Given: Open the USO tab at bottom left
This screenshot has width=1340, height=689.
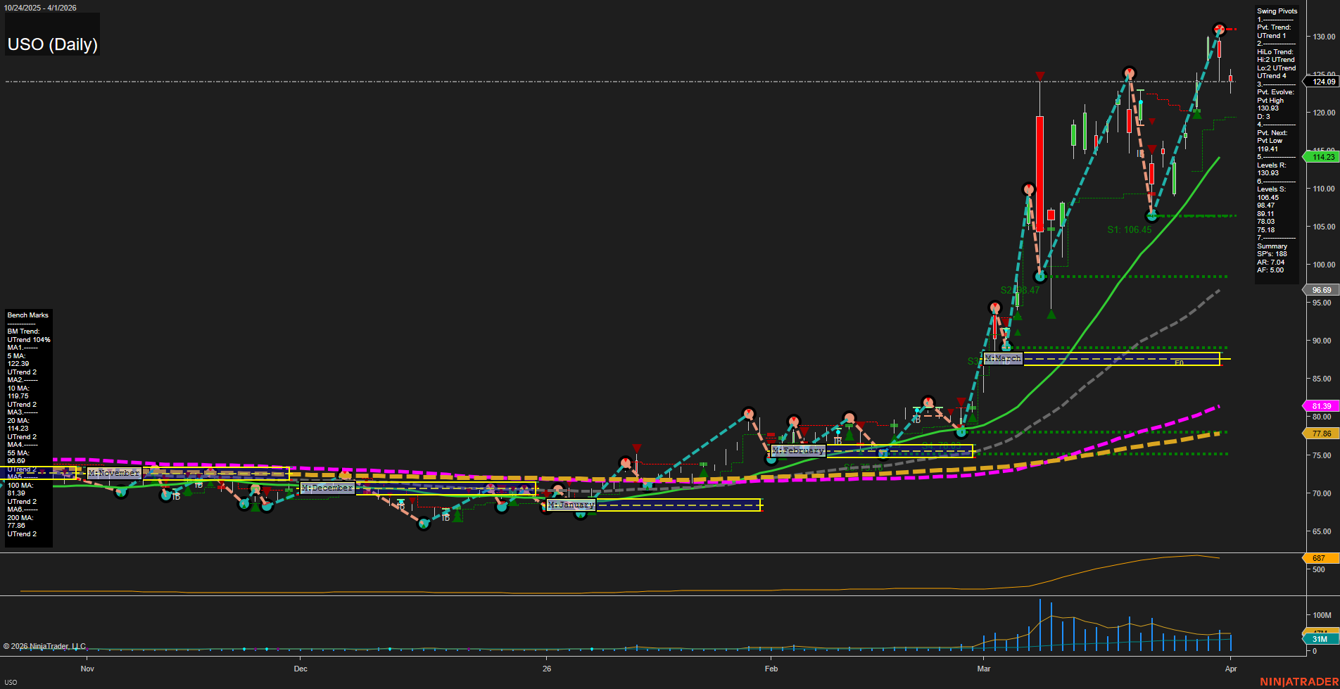Looking at the screenshot, I should (x=11, y=682).
